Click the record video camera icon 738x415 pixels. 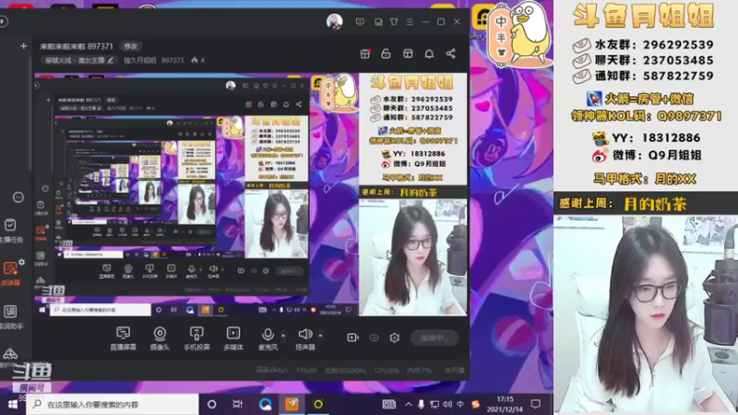tap(352, 338)
